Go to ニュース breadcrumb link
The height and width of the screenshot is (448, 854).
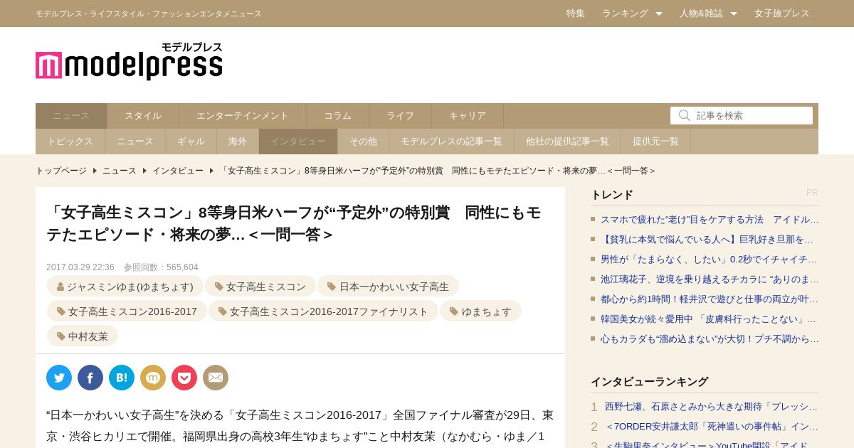click(x=120, y=171)
